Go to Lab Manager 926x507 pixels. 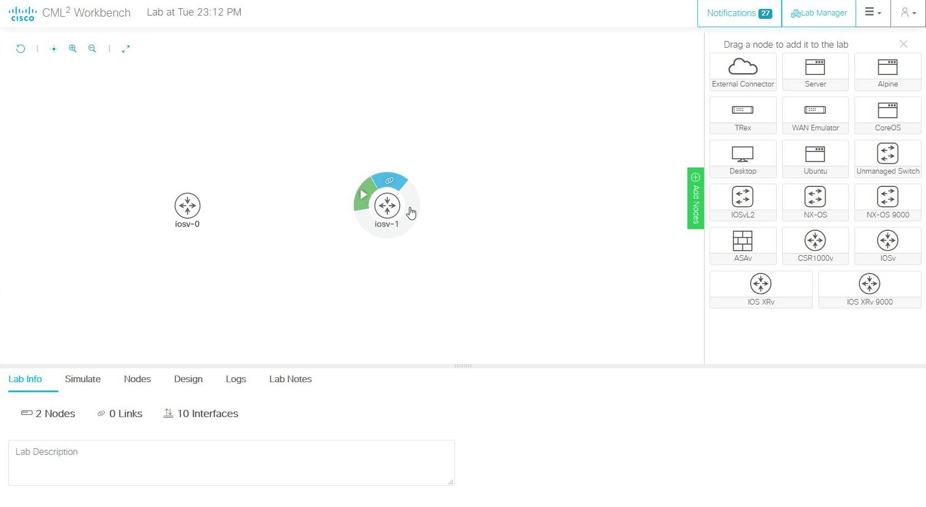point(819,13)
